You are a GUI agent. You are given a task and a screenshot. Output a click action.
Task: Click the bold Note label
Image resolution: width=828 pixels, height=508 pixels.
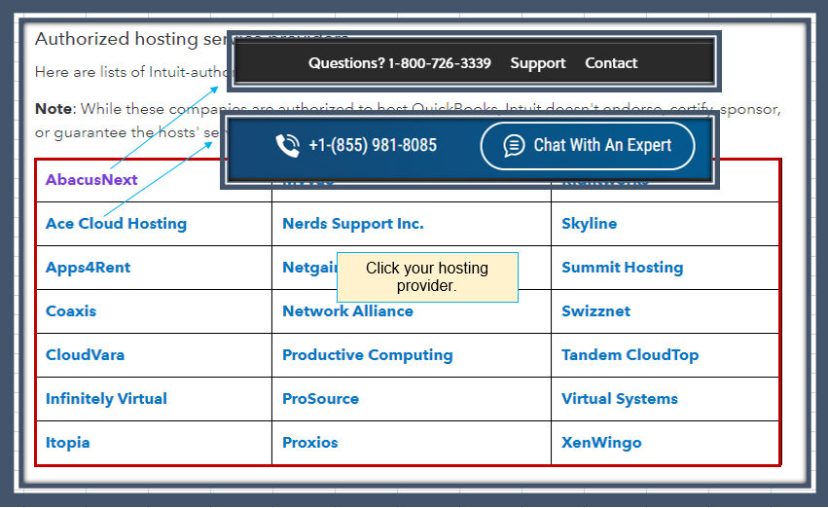[x=54, y=109]
